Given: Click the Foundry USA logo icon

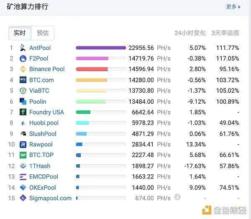Looking at the screenshot, I should click(x=23, y=112).
